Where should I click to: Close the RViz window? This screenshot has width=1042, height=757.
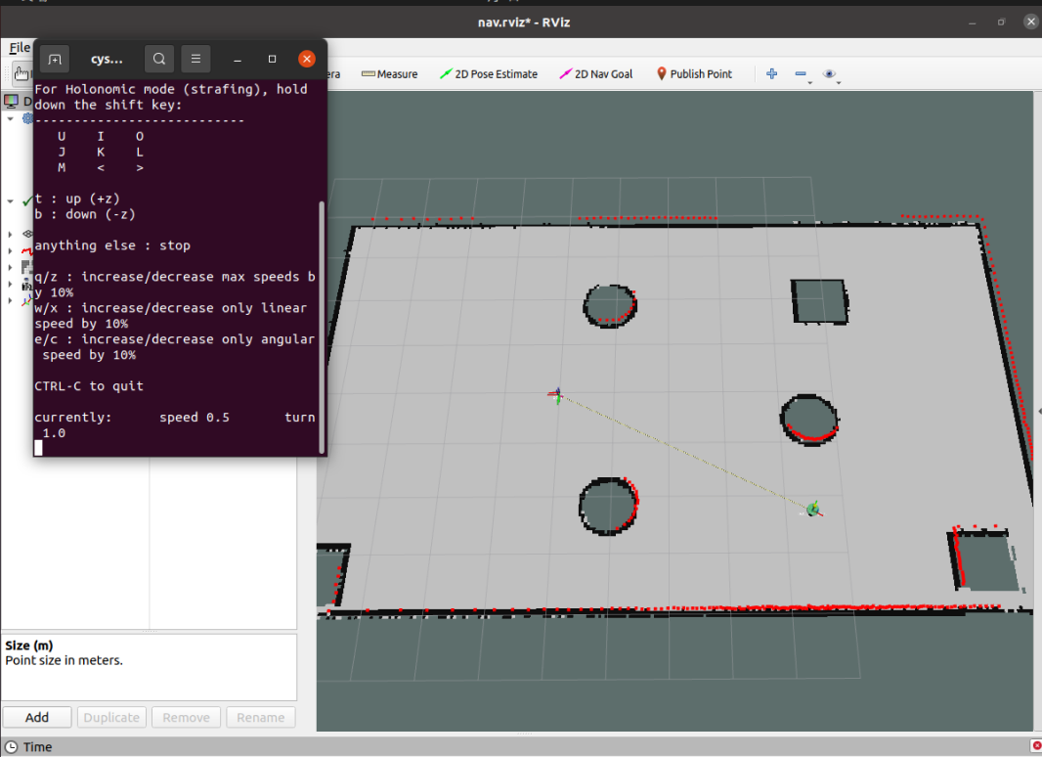[x=1030, y=22]
